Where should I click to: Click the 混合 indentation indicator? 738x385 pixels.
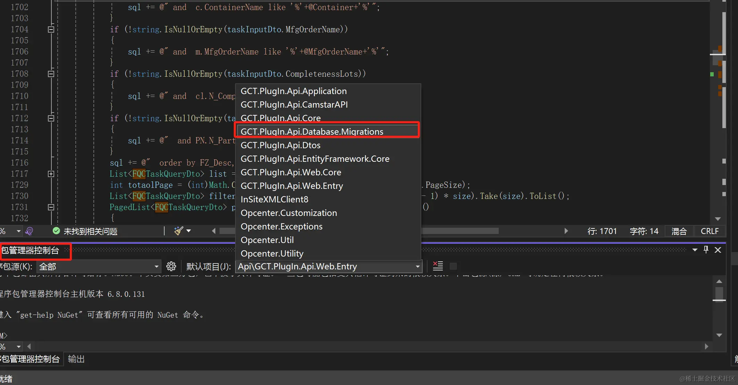pos(679,231)
